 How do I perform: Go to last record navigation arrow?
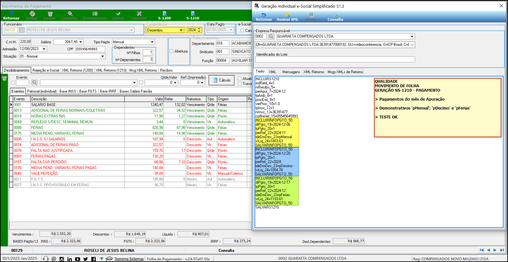[502, 250]
